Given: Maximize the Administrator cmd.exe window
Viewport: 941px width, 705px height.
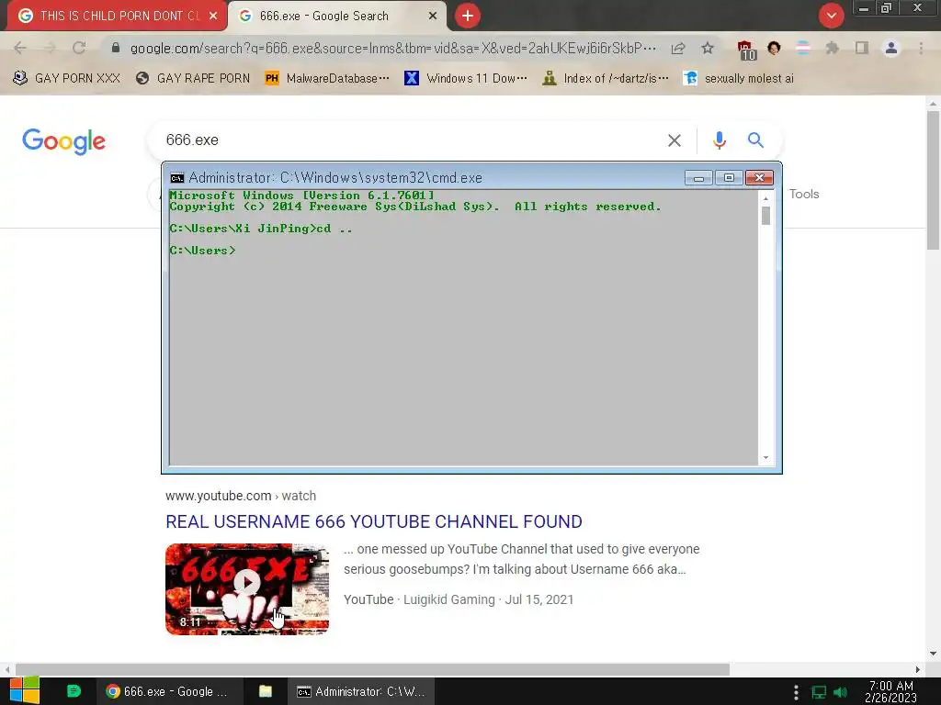Looking at the screenshot, I should click(x=729, y=178).
